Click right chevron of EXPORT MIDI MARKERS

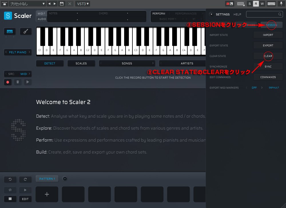[262, 87]
